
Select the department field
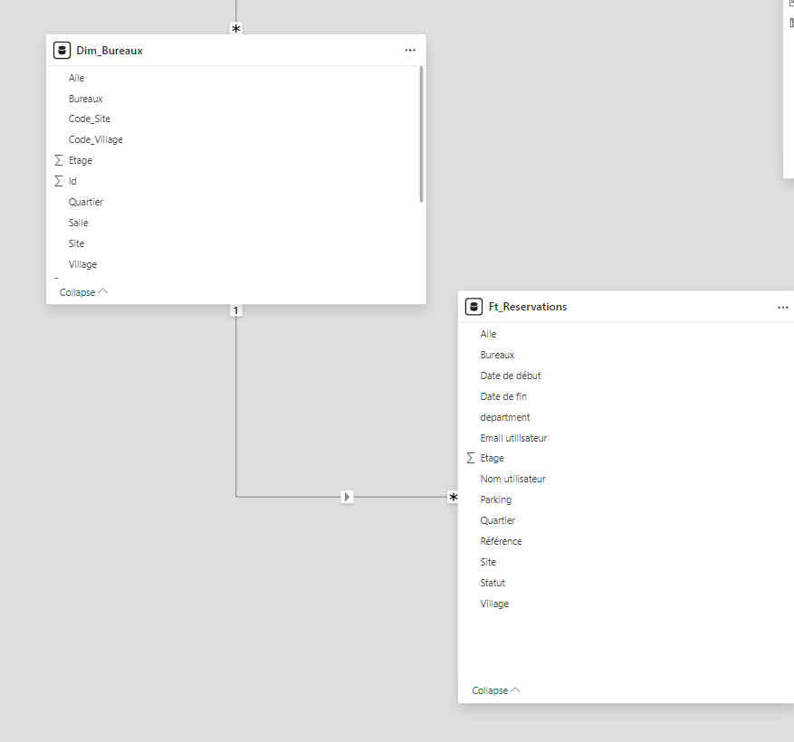click(505, 417)
